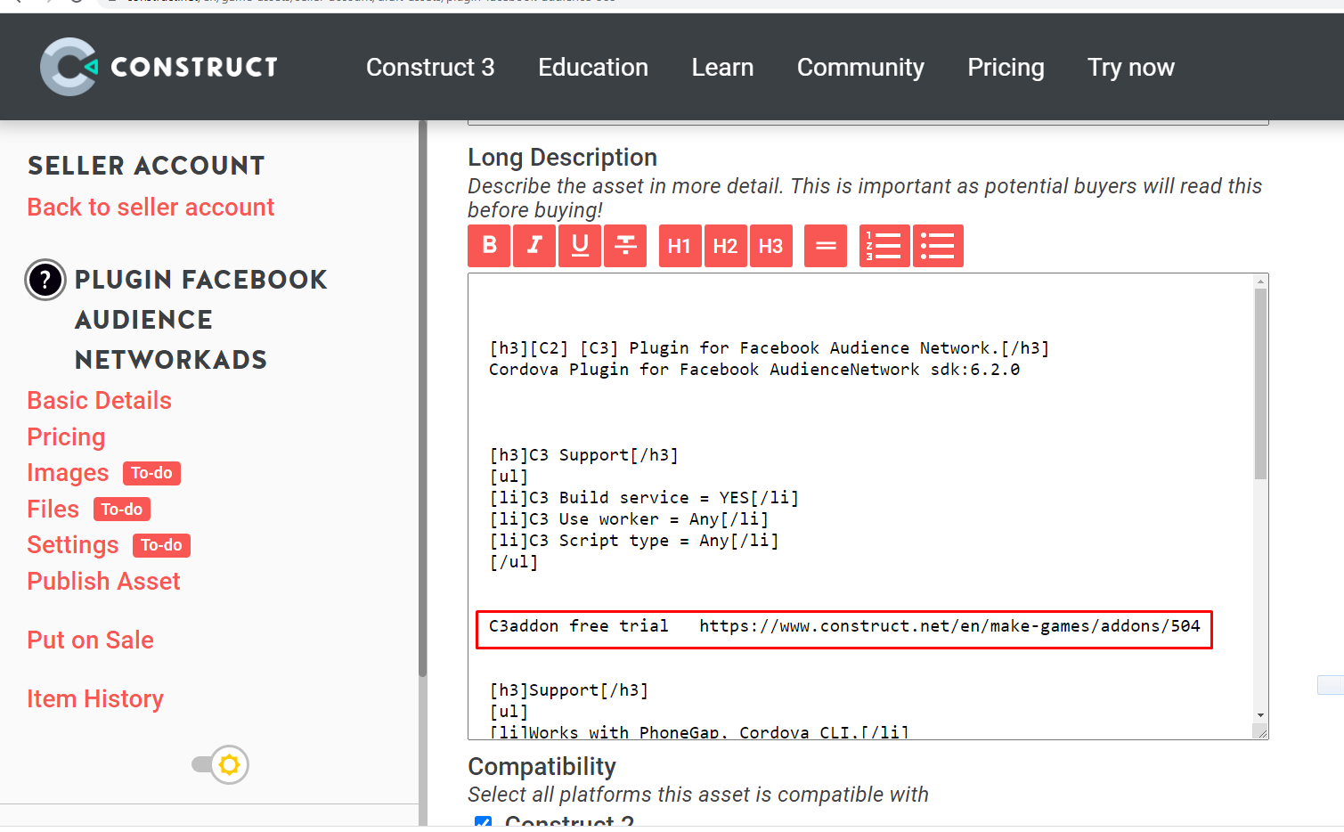Open the Learn menu
The width and height of the screenshot is (1344, 832).
tap(722, 68)
